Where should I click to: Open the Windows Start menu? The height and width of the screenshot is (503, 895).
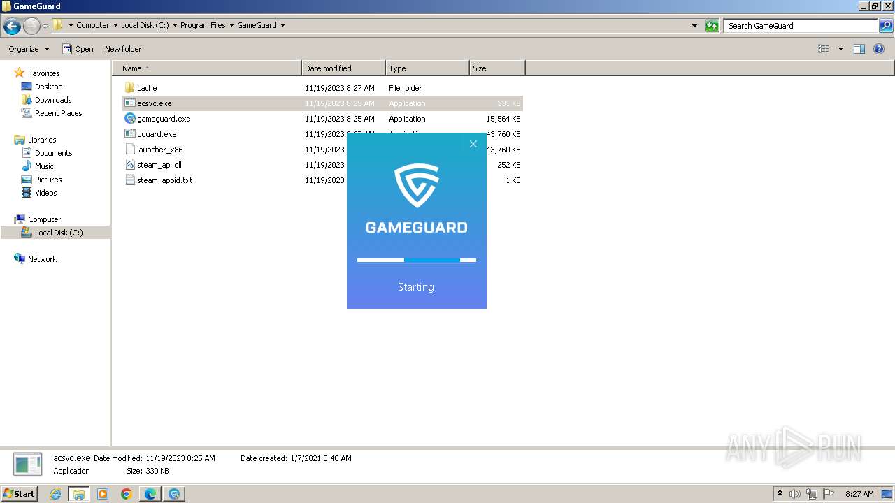click(20, 493)
